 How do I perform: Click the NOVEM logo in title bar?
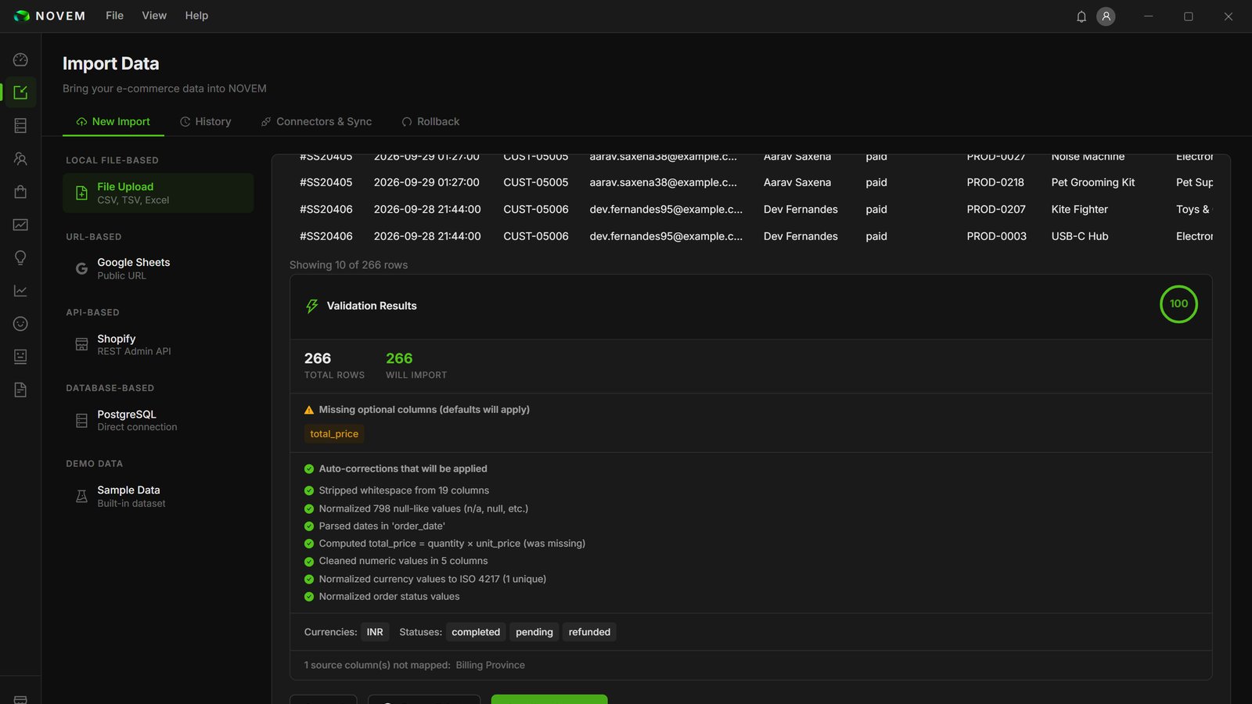[x=49, y=16]
